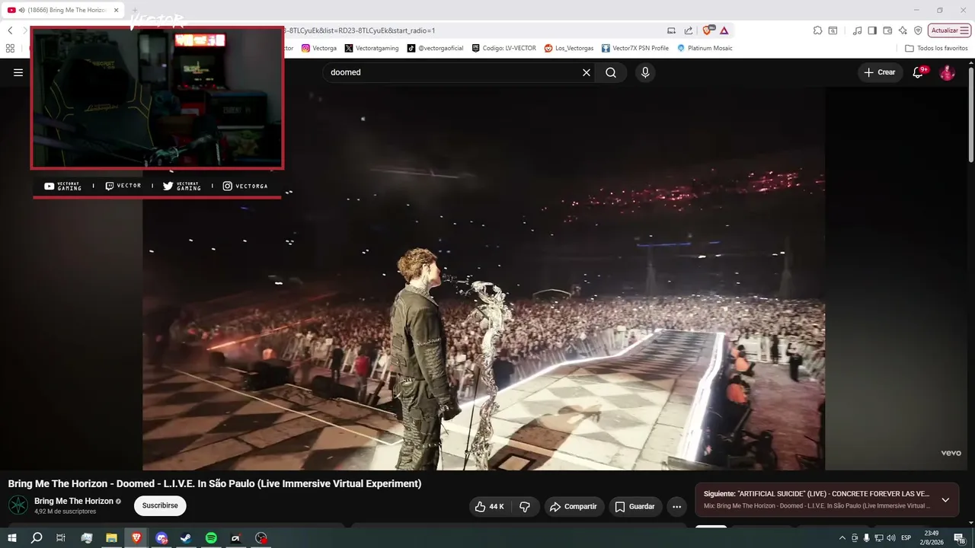Open the Crear menu
Image resolution: width=975 pixels, height=548 pixels.
(x=880, y=72)
